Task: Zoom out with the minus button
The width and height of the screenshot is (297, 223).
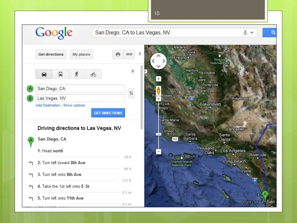Action: click(x=159, y=152)
